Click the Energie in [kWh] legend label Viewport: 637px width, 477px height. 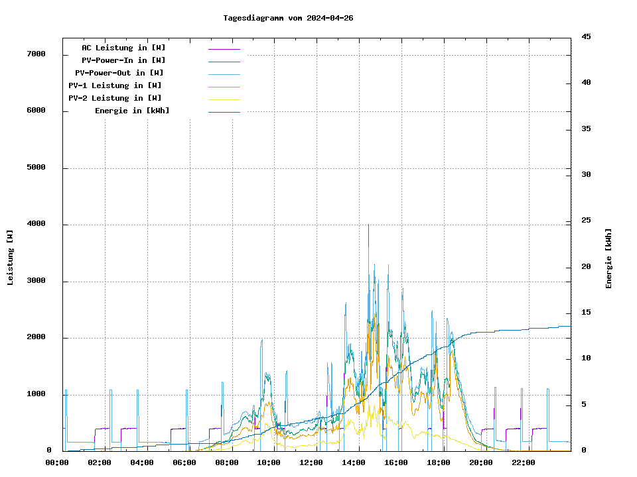coord(132,111)
